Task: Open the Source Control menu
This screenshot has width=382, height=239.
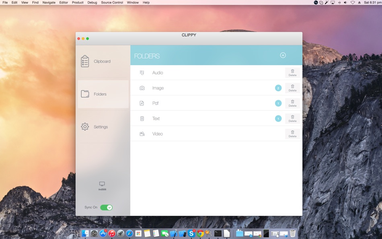Action: [x=112, y=2]
